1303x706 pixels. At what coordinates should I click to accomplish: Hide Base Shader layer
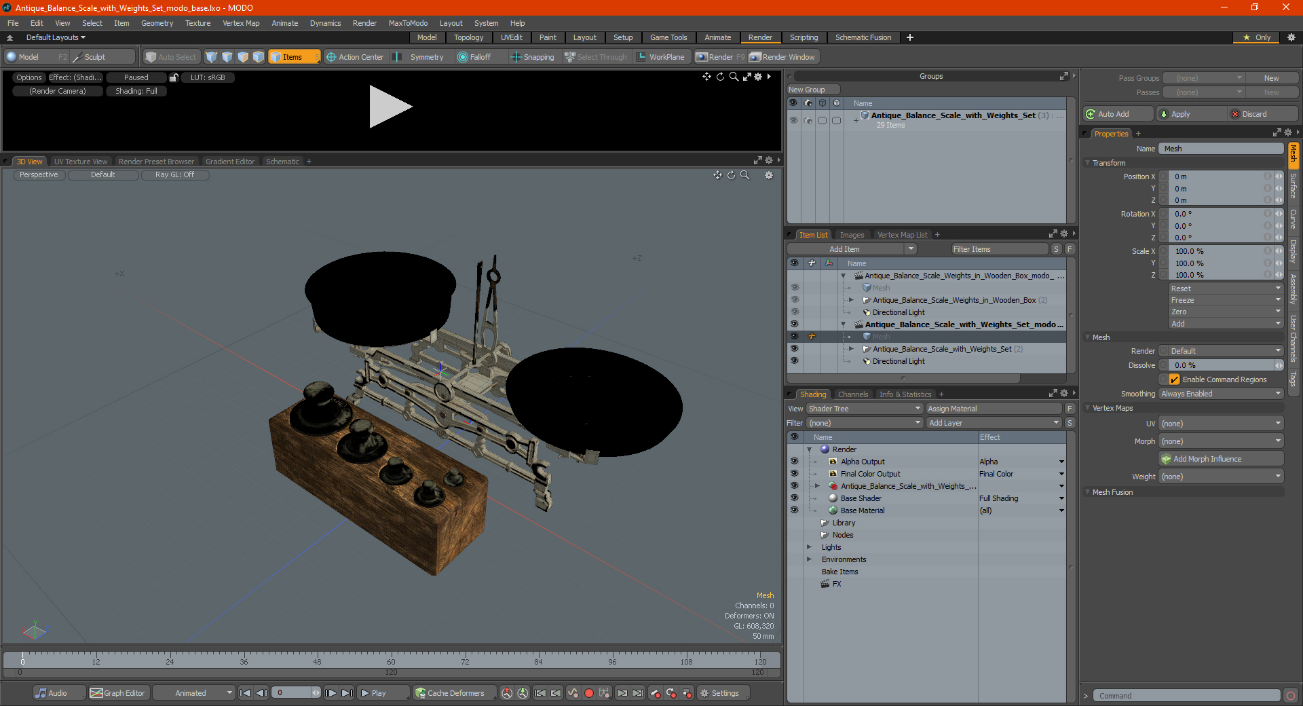click(x=794, y=498)
